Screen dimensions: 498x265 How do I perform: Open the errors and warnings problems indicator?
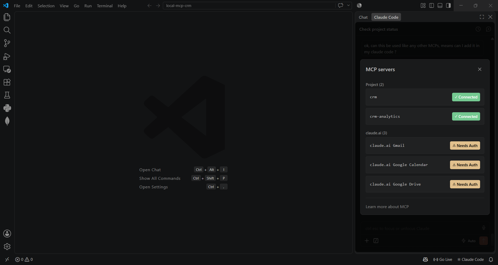click(x=24, y=259)
